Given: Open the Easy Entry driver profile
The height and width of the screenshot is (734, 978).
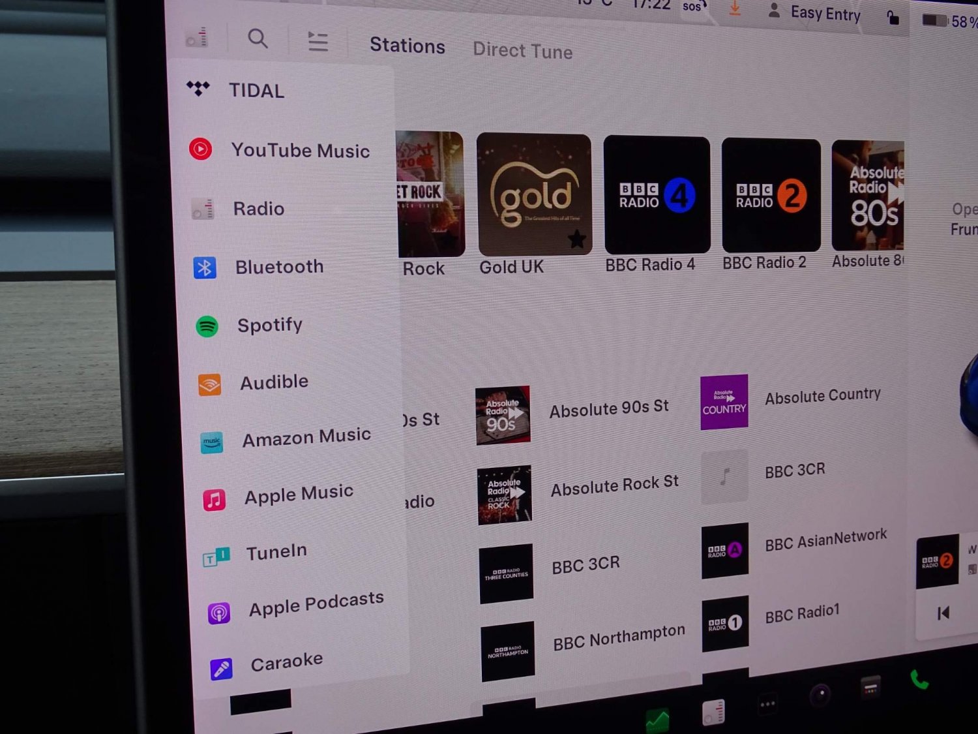Looking at the screenshot, I should pos(814,12).
